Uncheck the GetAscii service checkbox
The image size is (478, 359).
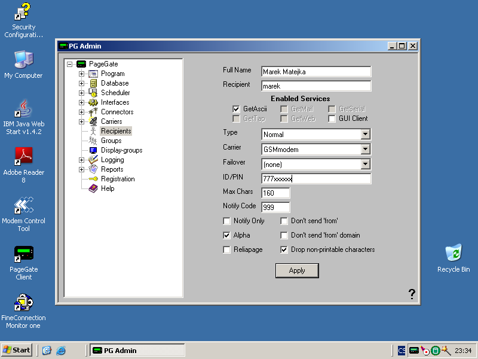[x=236, y=109]
